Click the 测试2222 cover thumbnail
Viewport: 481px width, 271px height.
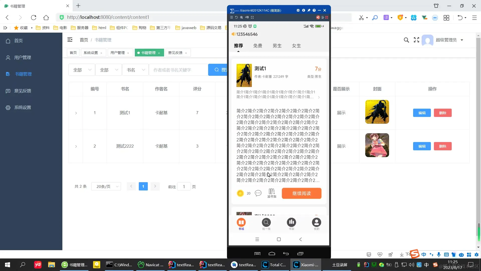(x=377, y=145)
